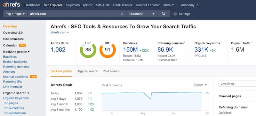The image size is (256, 116).
Task: Click the Past 3 months label
Action: point(112,85)
